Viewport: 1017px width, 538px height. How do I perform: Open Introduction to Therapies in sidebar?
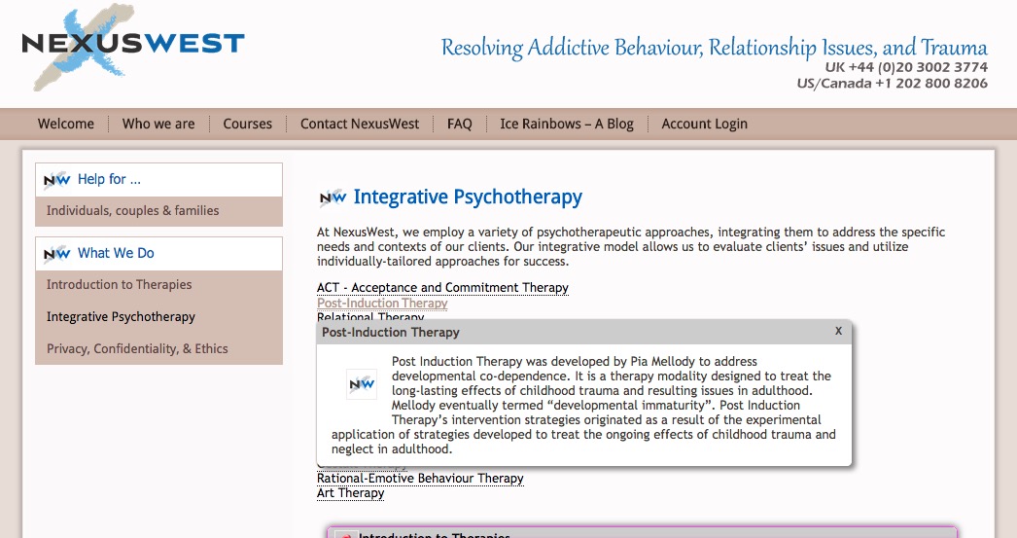(x=119, y=285)
